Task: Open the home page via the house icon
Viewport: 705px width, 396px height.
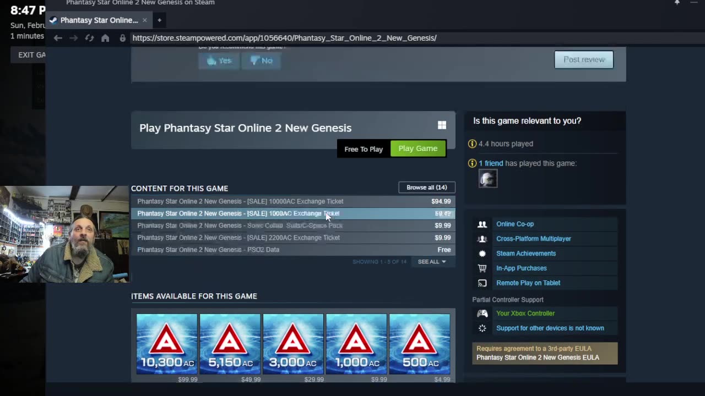Action: point(105,38)
